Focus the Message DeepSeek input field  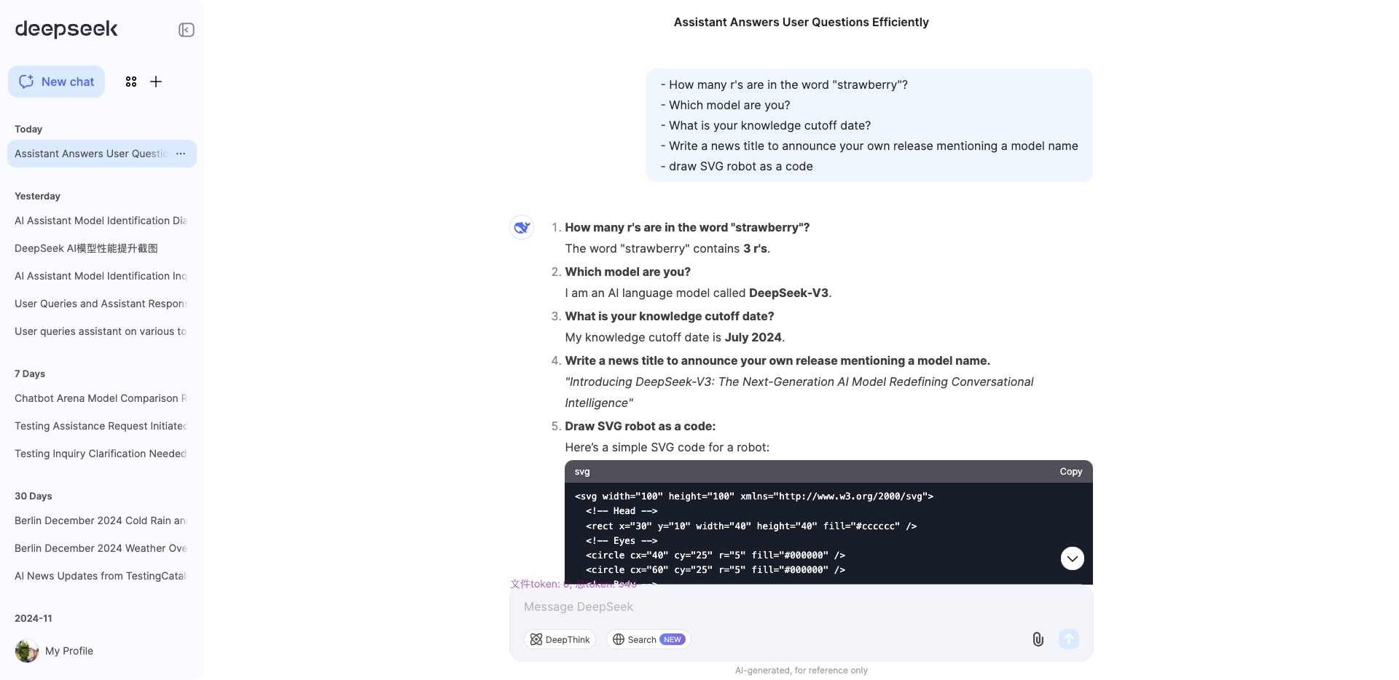tap(801, 606)
